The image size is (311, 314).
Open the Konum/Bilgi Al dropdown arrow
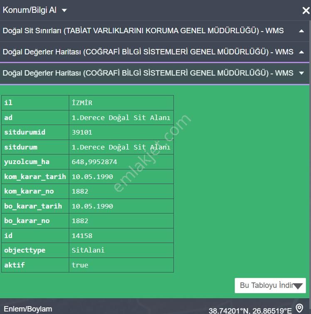pos(64,10)
